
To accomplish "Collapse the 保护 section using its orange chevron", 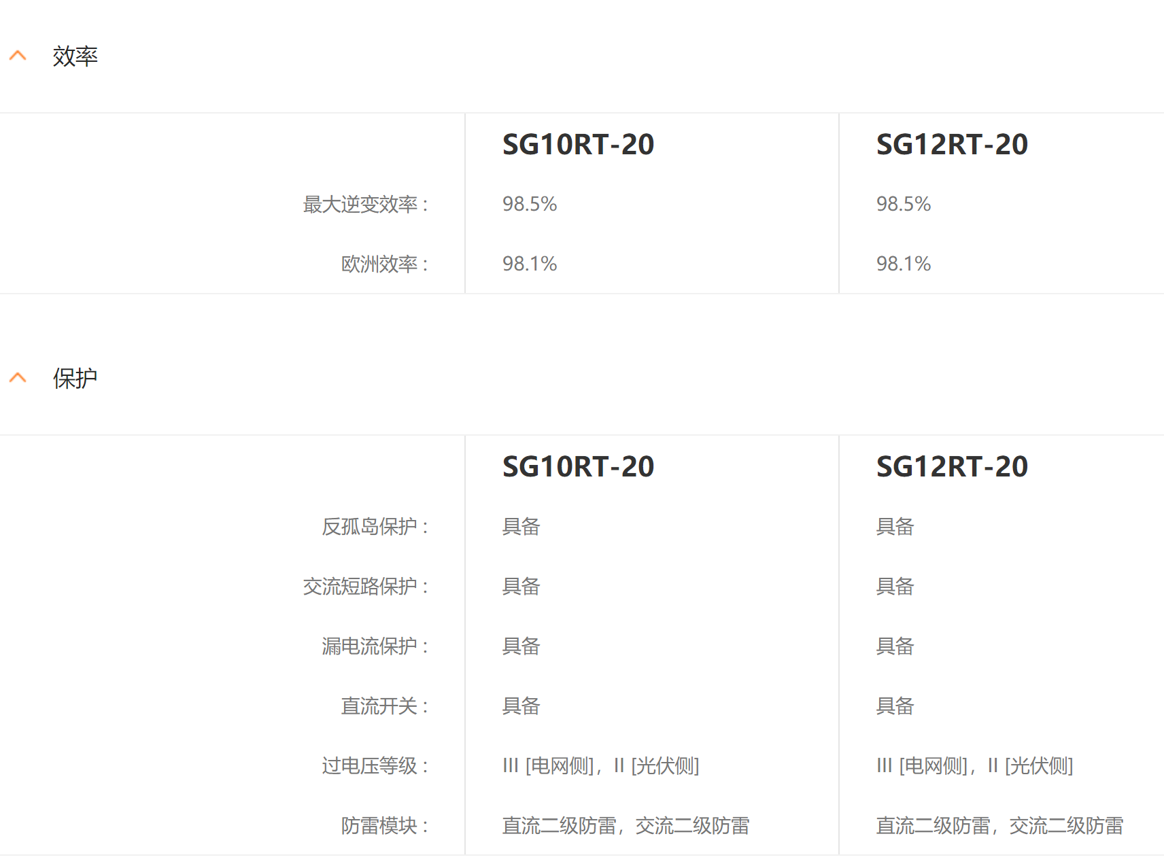I will [x=18, y=378].
